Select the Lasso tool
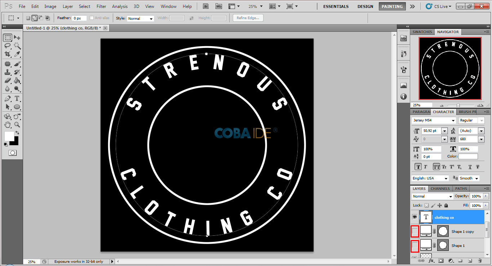Image resolution: width=492 pixels, height=266 pixels. coord(8,46)
